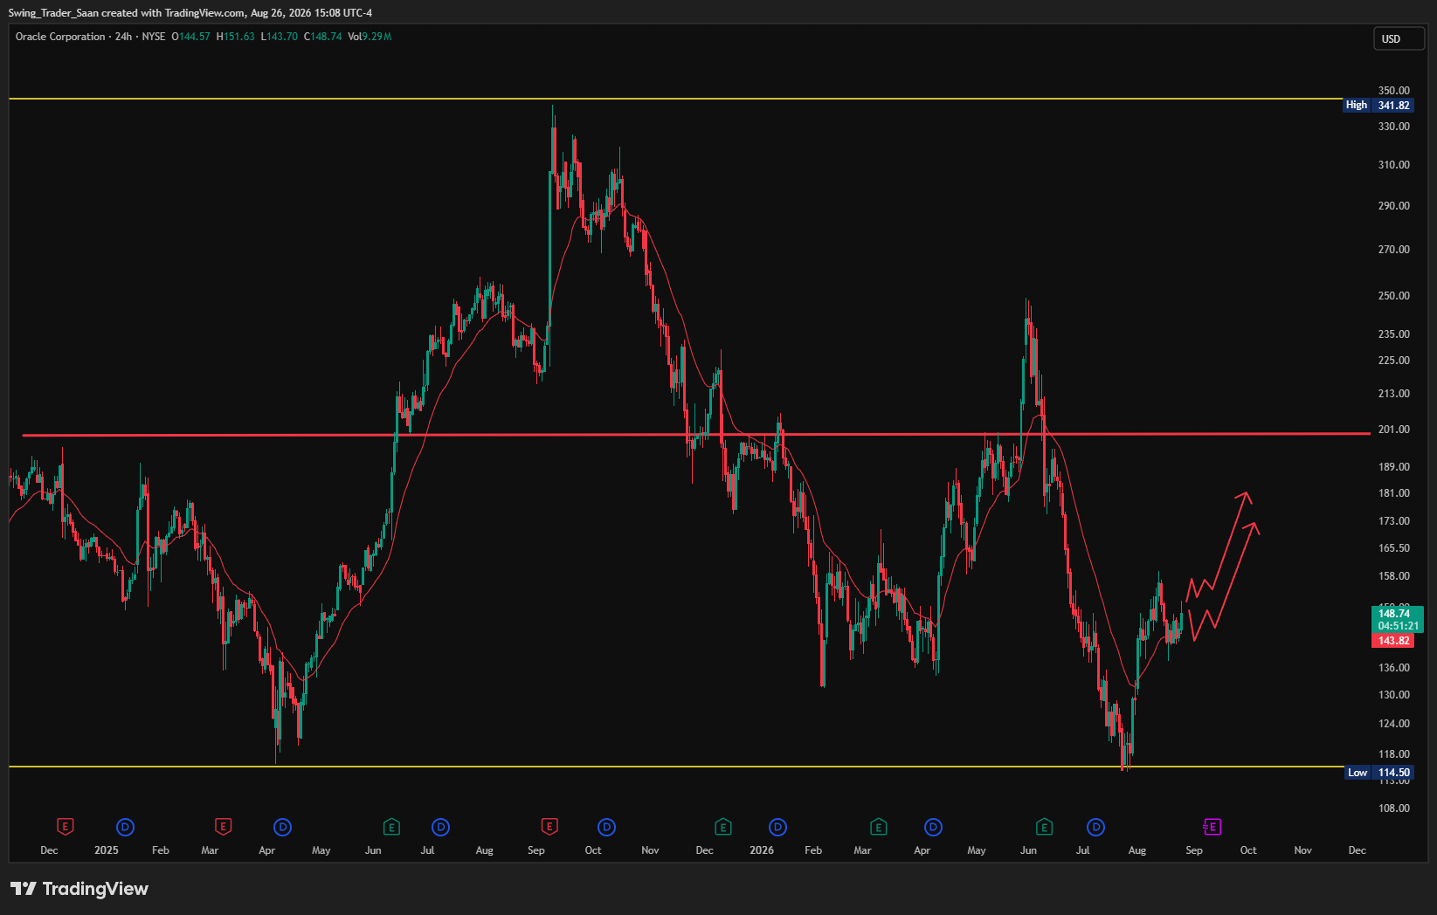Image resolution: width=1437 pixels, height=915 pixels.
Task: Open the green earnings marker above Jun 2026
Action: [1044, 827]
